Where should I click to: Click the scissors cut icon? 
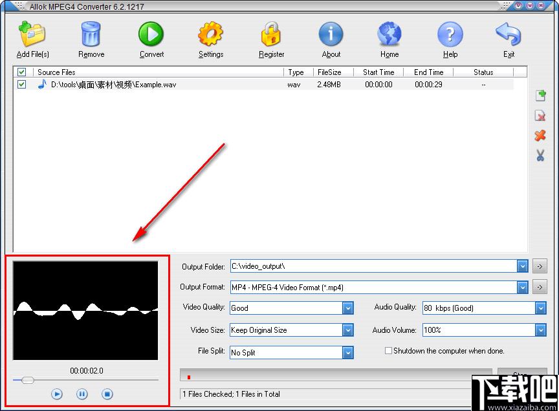(x=540, y=155)
